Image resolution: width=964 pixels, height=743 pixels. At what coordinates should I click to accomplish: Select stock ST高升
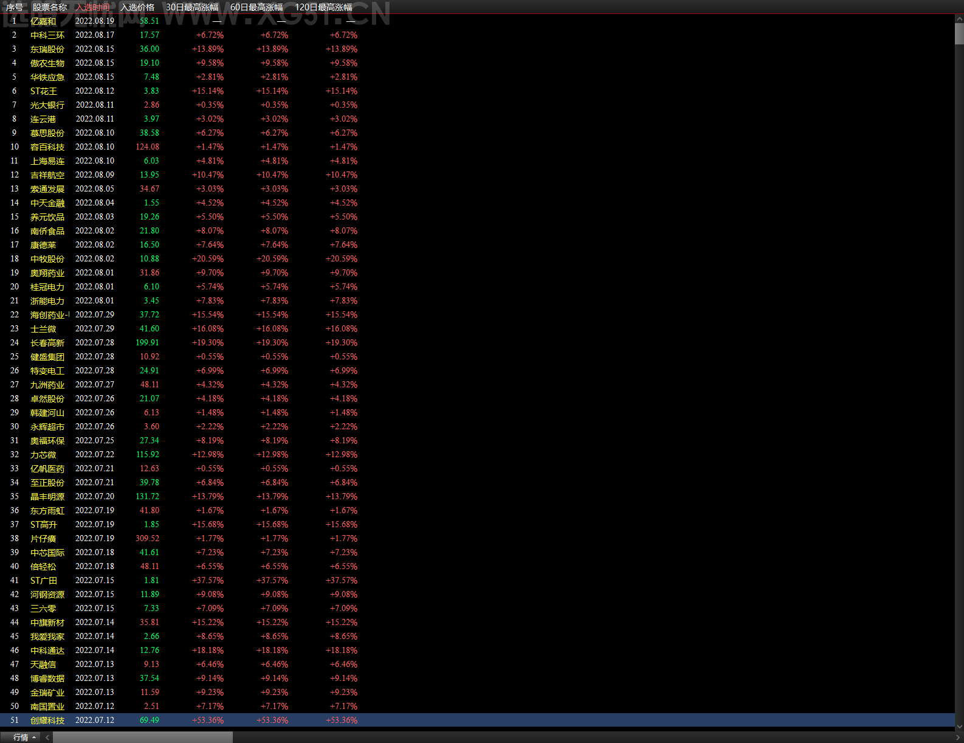[x=44, y=525]
